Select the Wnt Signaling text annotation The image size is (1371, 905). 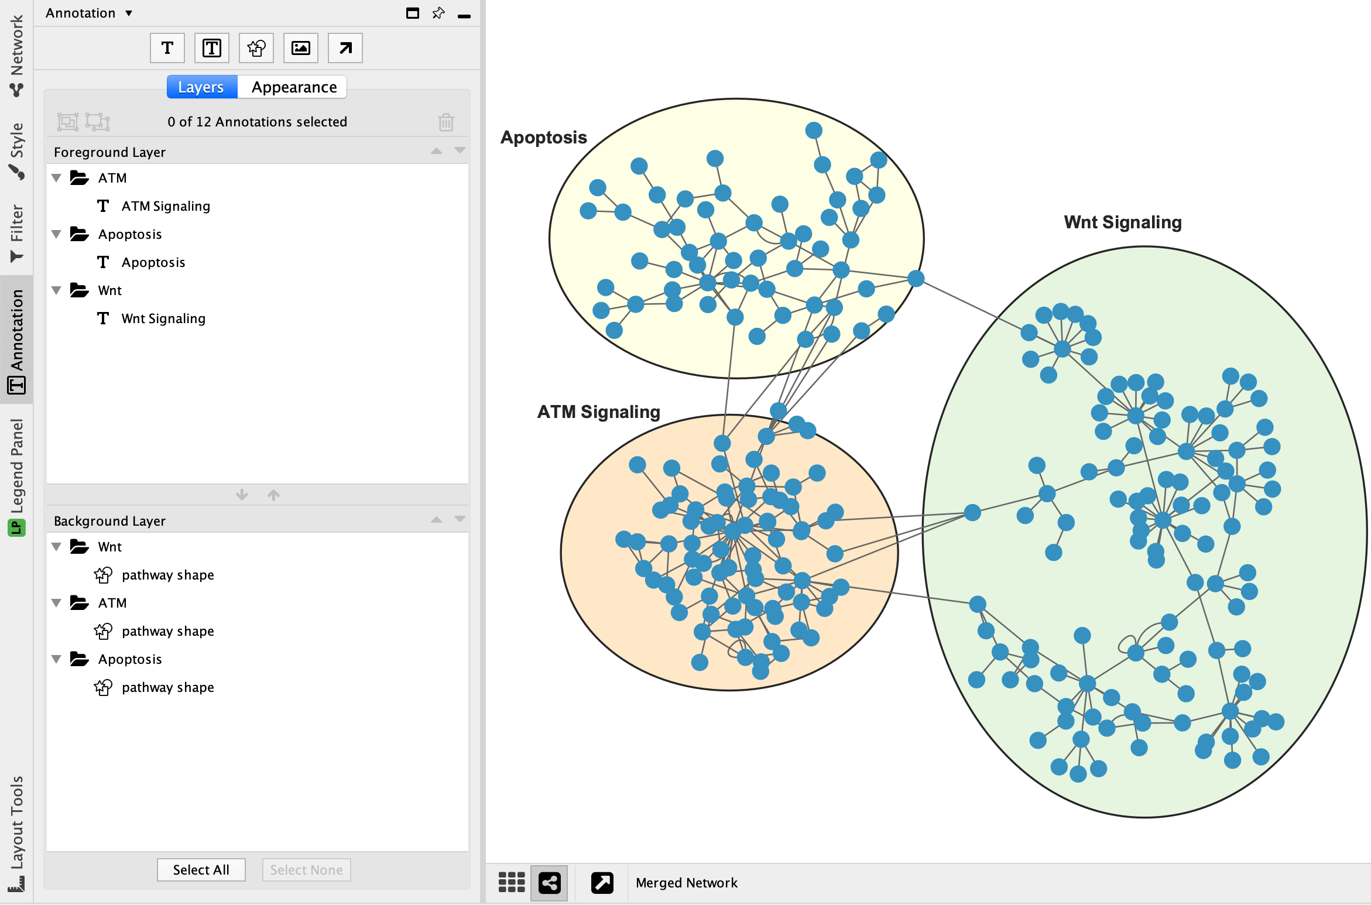click(163, 318)
